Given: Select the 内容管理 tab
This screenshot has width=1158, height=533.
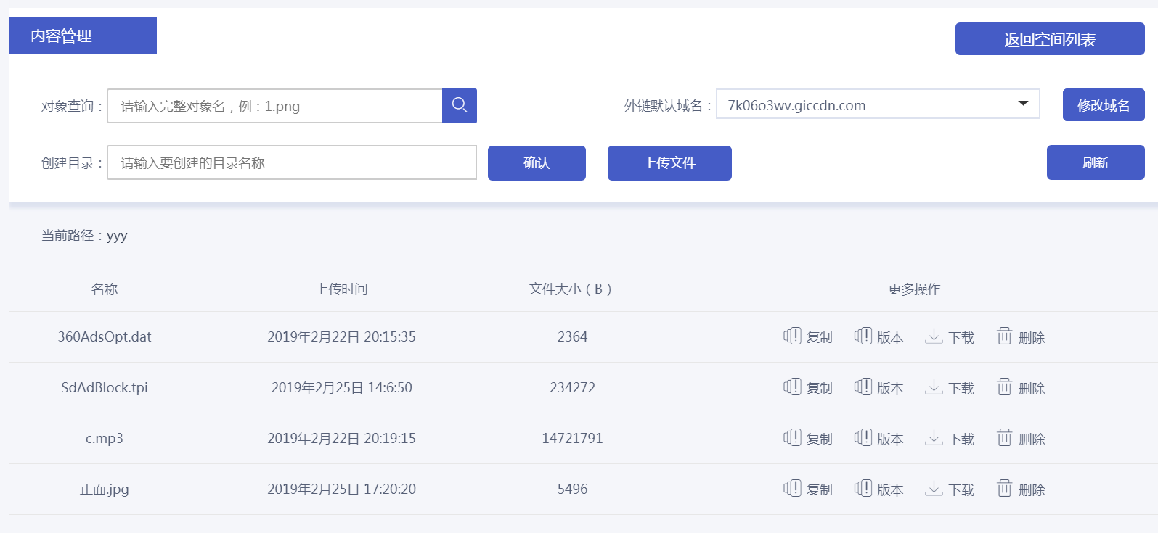Looking at the screenshot, I should pos(83,36).
